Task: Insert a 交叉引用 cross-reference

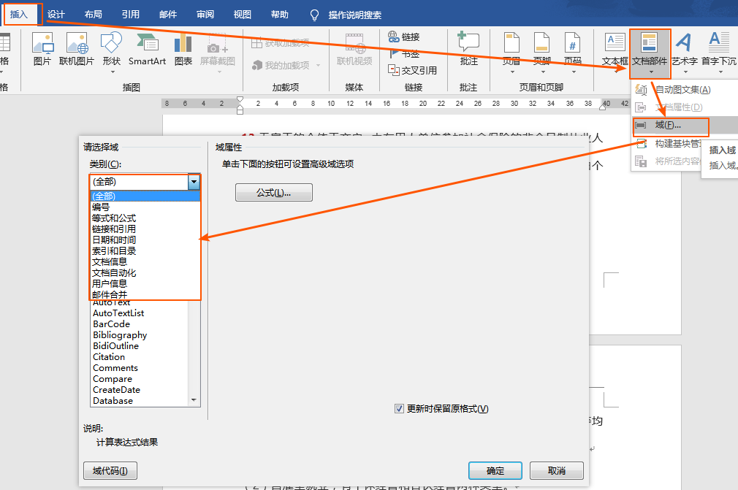Action: pos(413,70)
